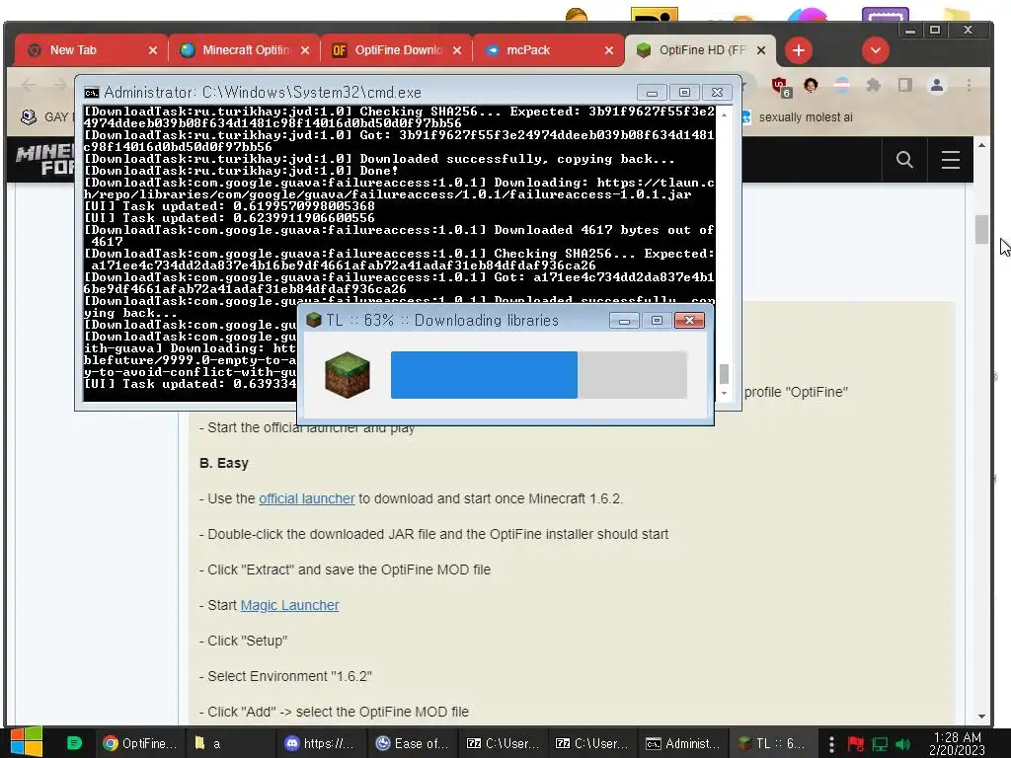Screen dimensions: 1011x758
Task: Close the OptiFine HD tab
Action: point(761,50)
